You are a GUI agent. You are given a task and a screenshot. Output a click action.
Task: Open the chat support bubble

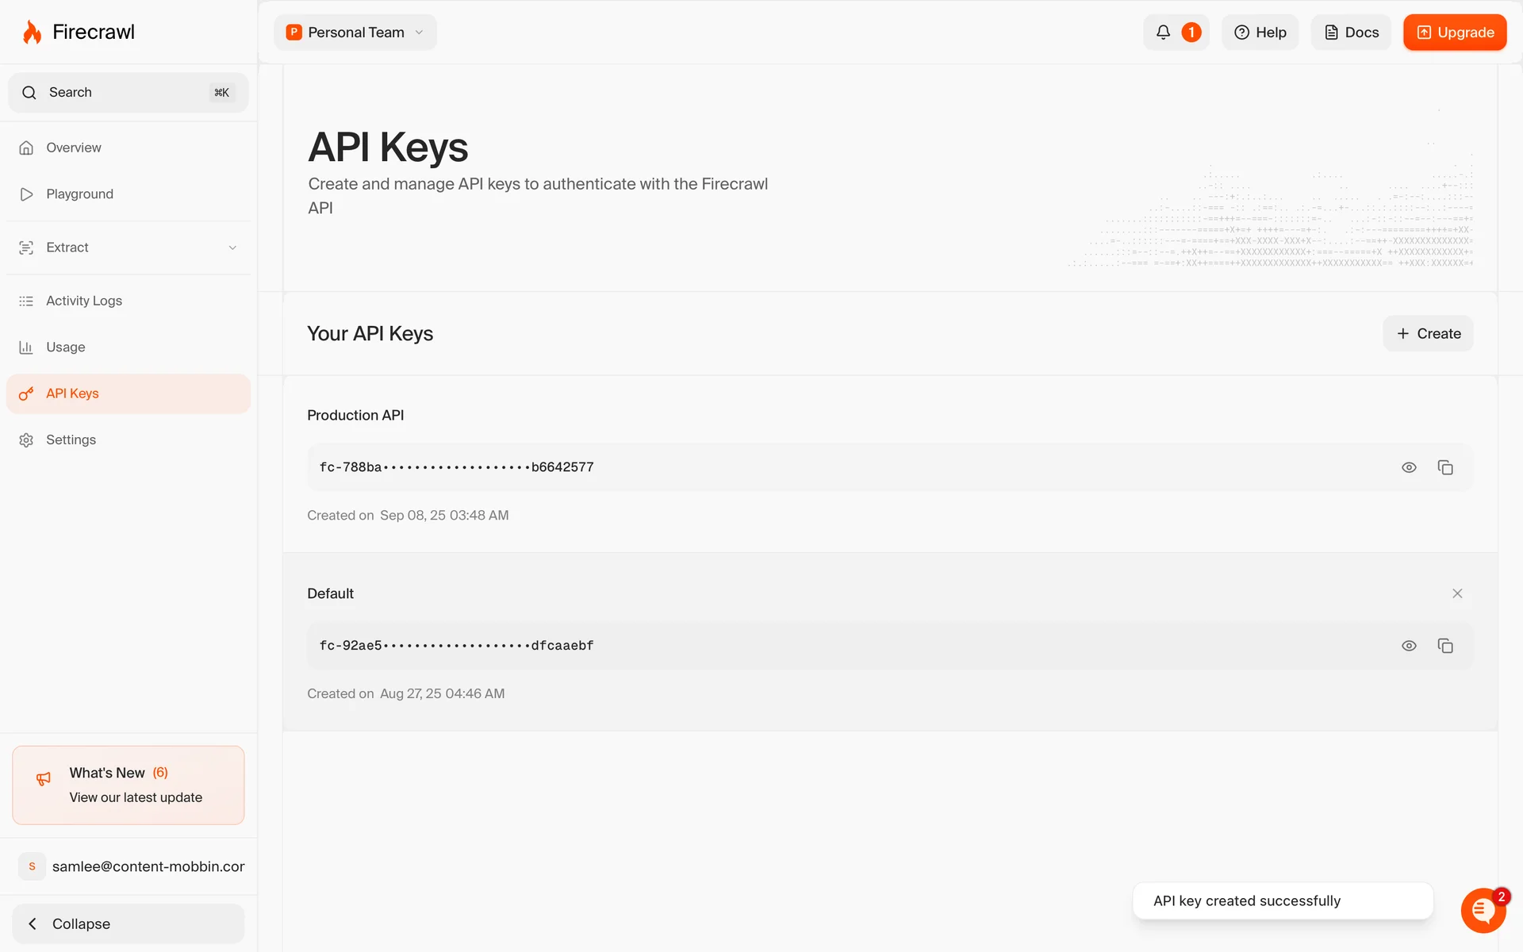click(x=1483, y=909)
